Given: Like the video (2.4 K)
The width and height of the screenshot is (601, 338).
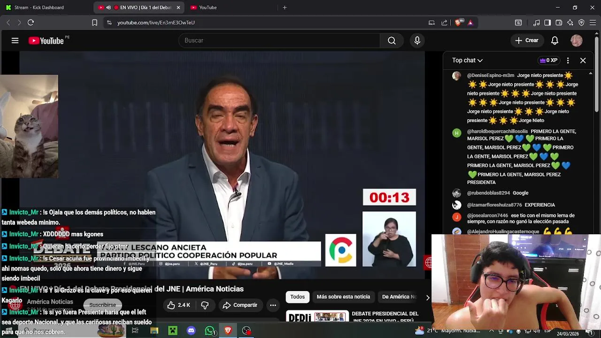Looking at the screenshot, I should point(179,305).
